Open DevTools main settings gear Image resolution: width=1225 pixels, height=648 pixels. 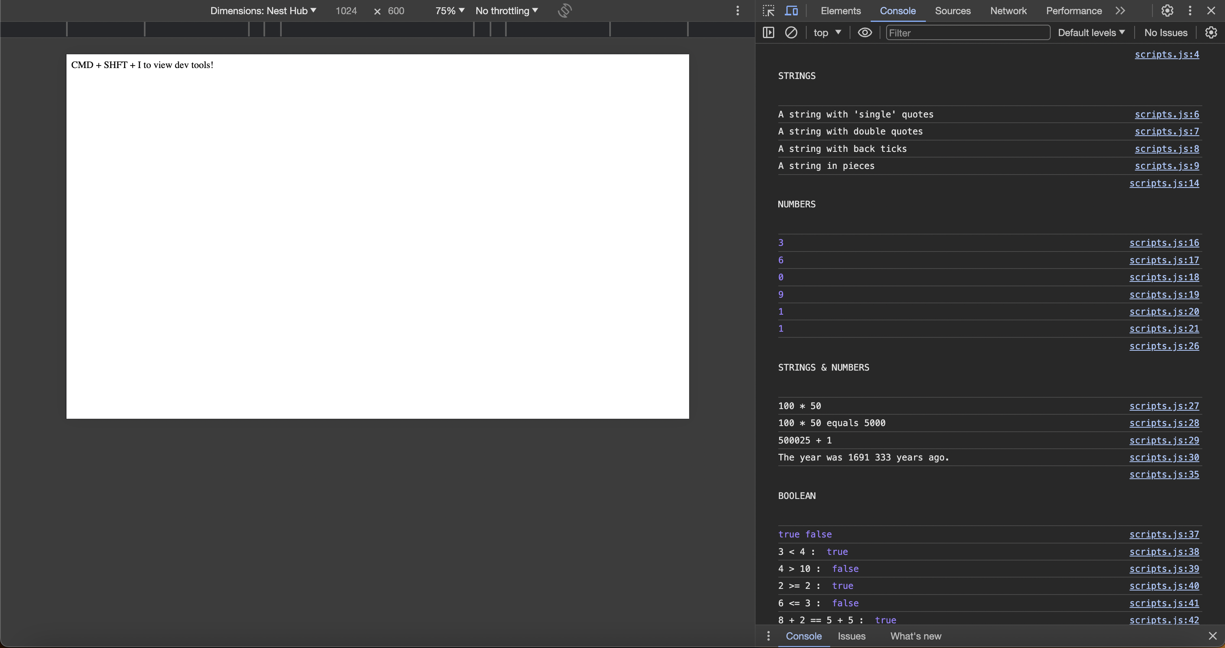tap(1167, 11)
